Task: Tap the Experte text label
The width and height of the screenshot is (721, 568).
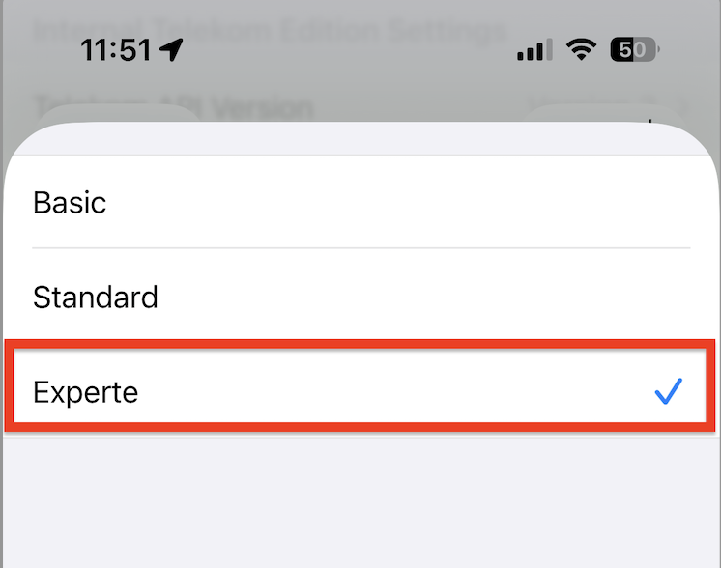Action: tap(85, 392)
